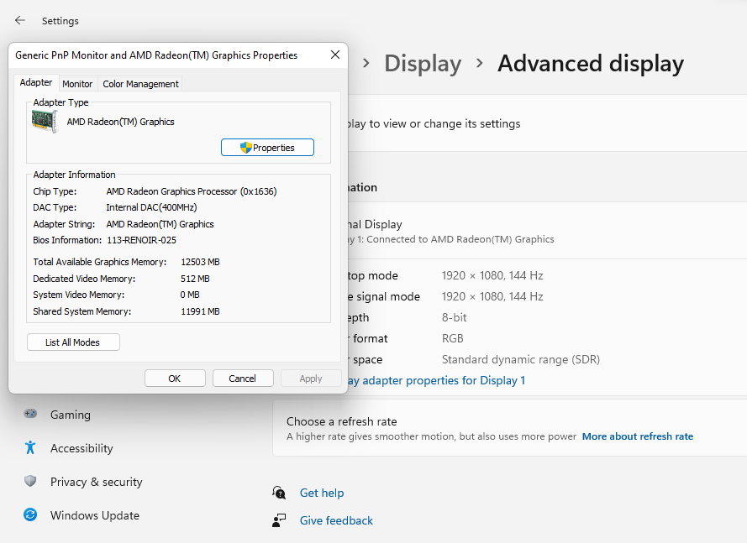Click the system video memory value 0 MB
Image resolution: width=747 pixels, height=543 pixels.
[x=190, y=295]
